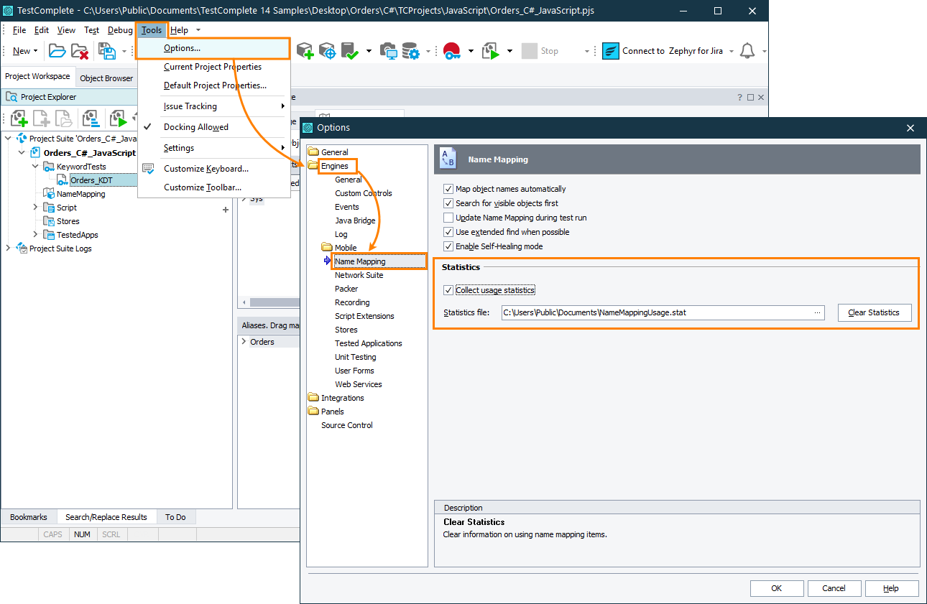Select Network Suite in the options tree

point(359,275)
